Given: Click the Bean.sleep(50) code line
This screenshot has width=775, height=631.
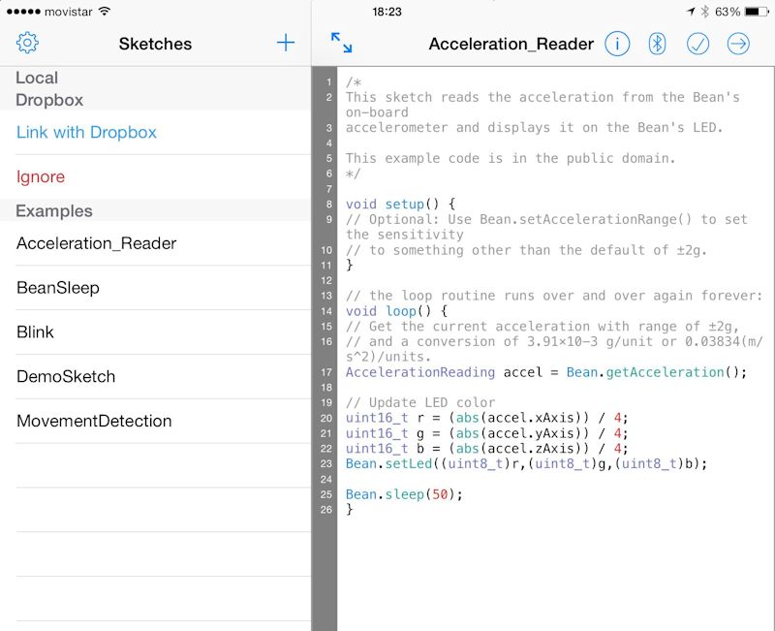Looking at the screenshot, I should tap(404, 494).
